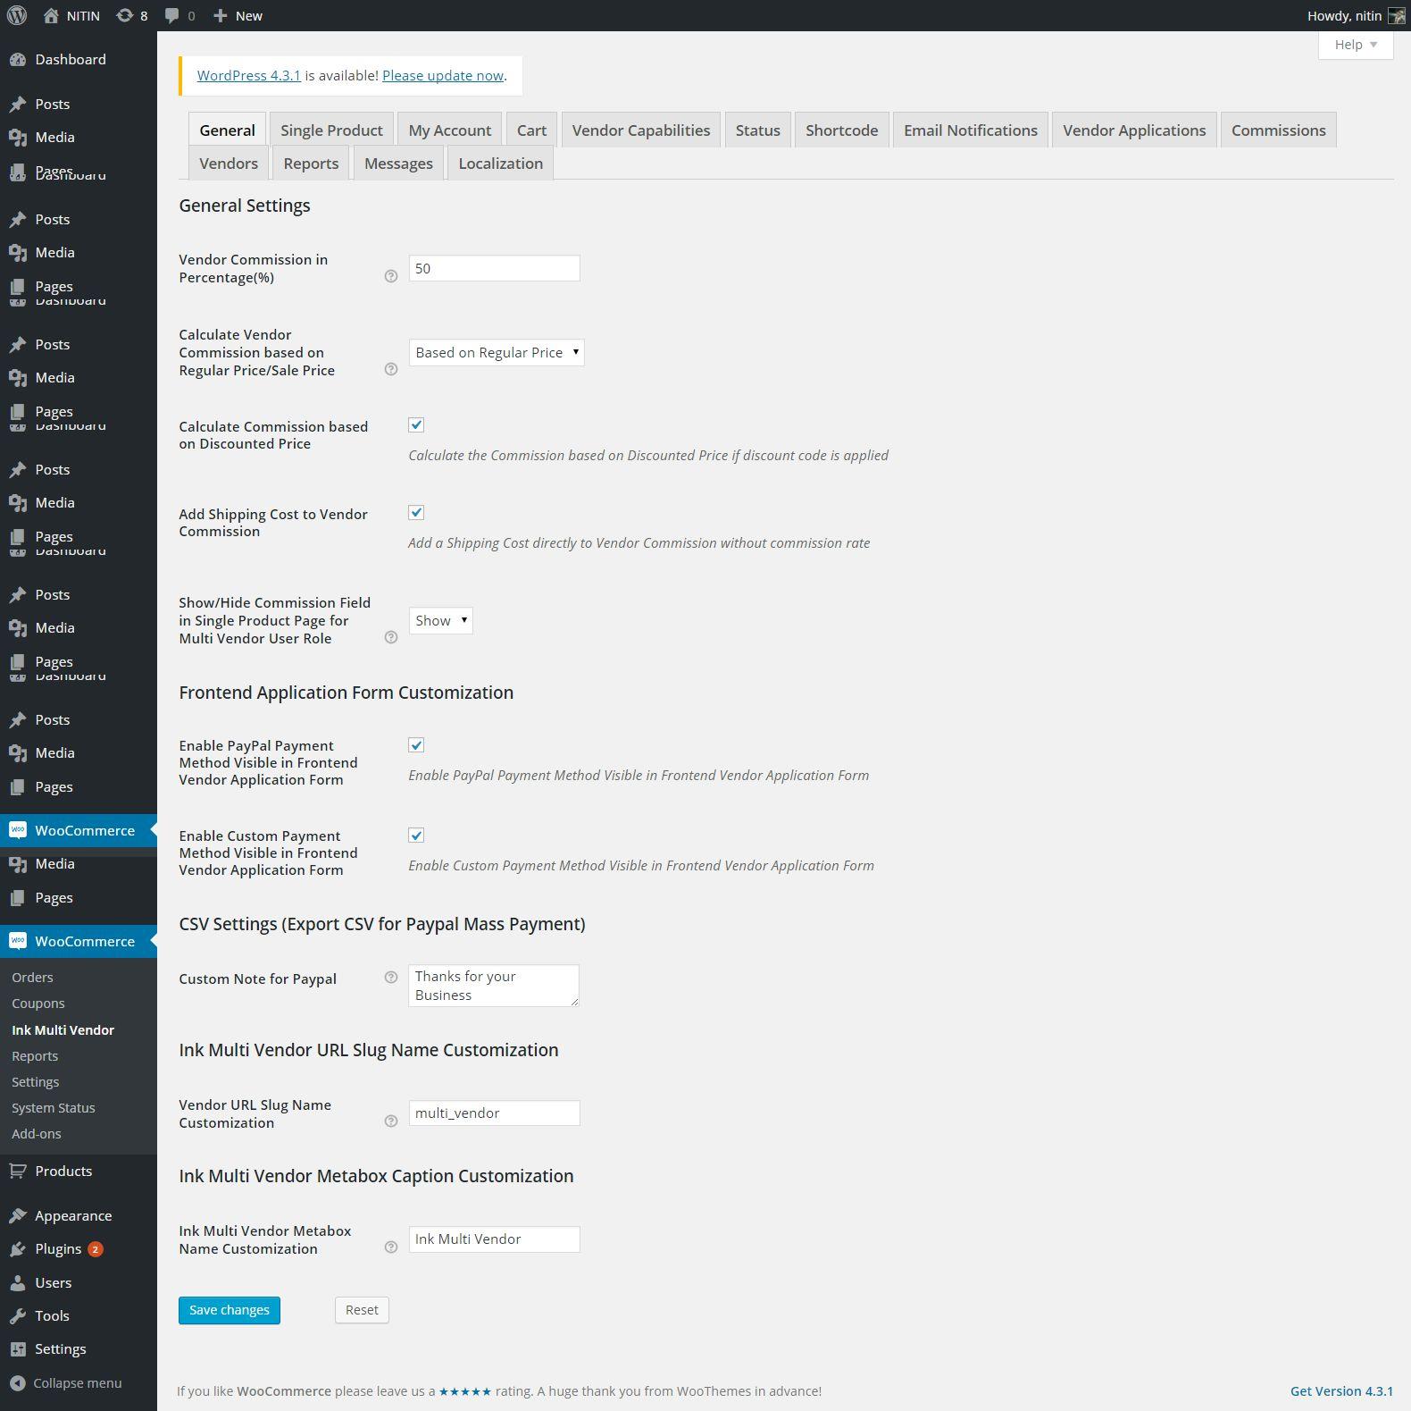Switch to the Commissions tab
Viewport: 1411px width, 1411px height.
point(1279,130)
